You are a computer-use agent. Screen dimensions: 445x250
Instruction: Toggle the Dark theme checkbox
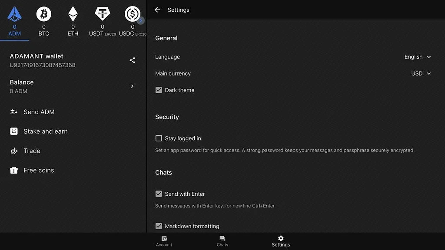pyautogui.click(x=159, y=90)
